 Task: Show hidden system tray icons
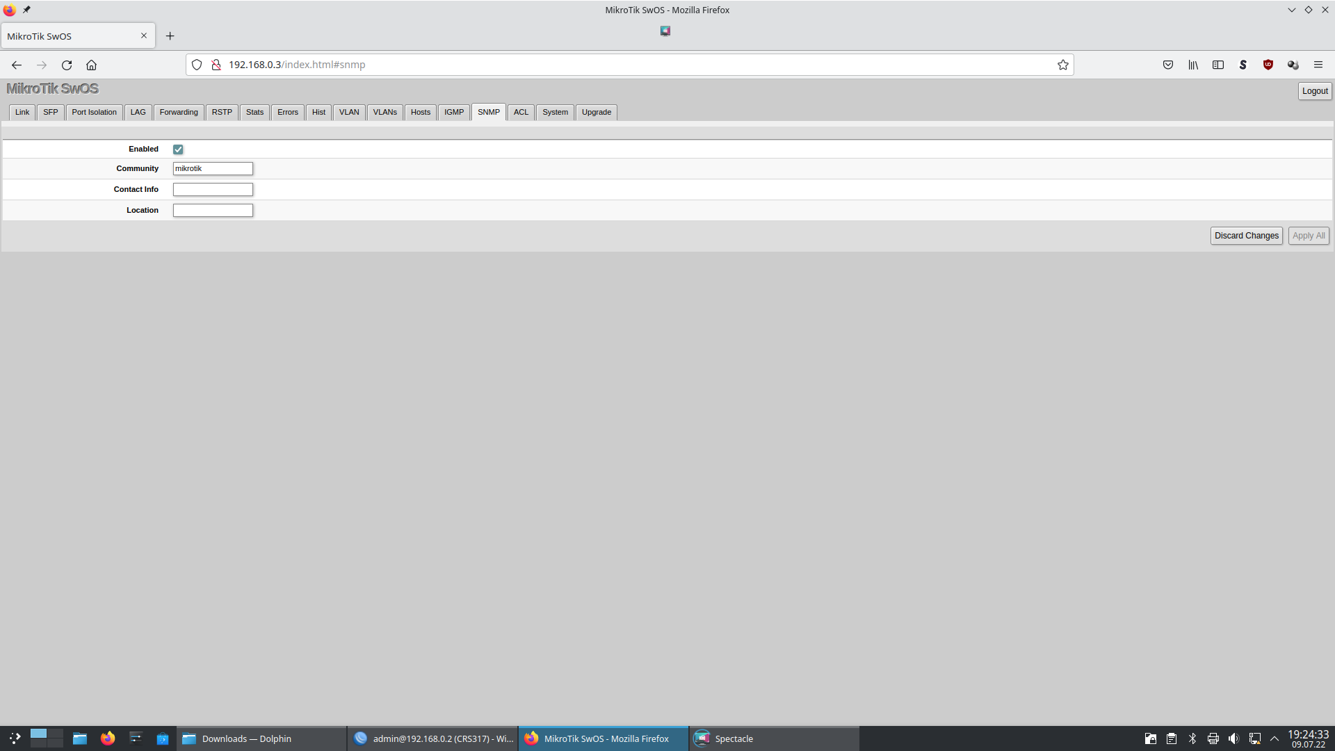point(1275,738)
